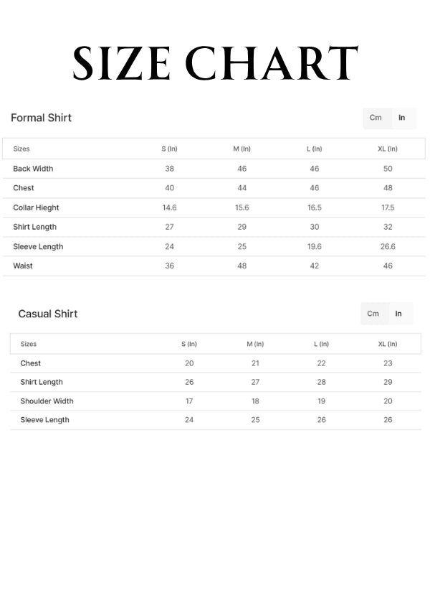Select In units for Casual Shirt
430x603 pixels.
[398, 314]
